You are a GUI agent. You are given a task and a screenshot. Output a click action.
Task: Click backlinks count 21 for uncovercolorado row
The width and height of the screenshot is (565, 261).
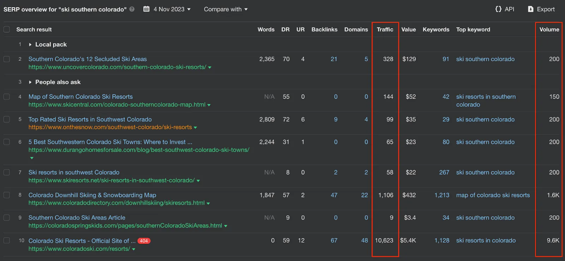click(x=334, y=59)
